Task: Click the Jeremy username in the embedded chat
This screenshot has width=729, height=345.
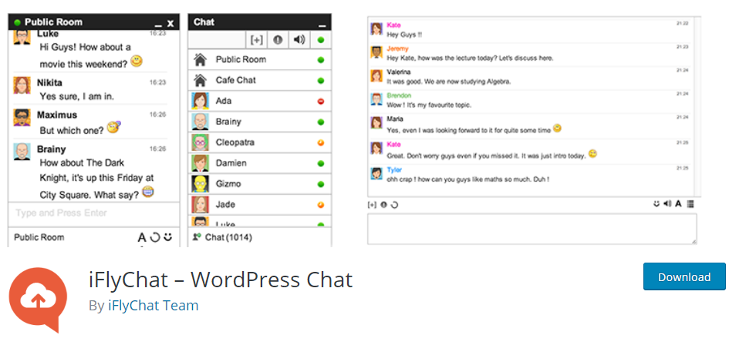Action: (397, 49)
